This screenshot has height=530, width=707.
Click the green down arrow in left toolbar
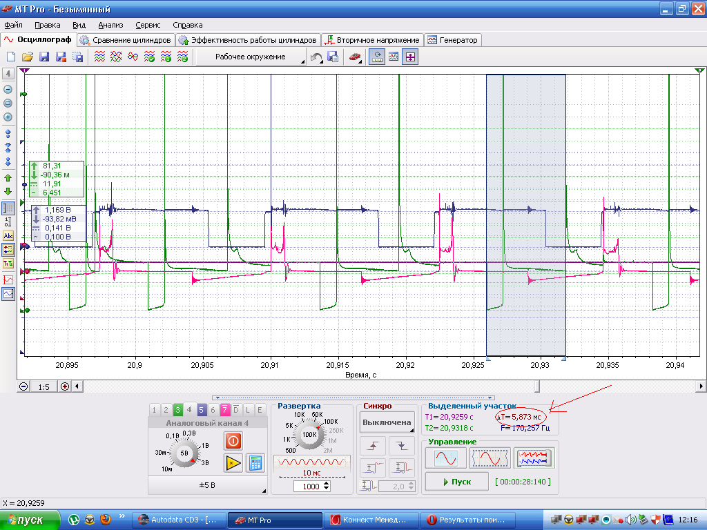(8, 191)
